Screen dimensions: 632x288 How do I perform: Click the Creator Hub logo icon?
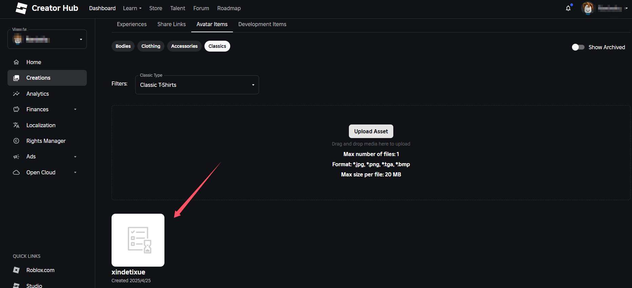pyautogui.click(x=21, y=8)
